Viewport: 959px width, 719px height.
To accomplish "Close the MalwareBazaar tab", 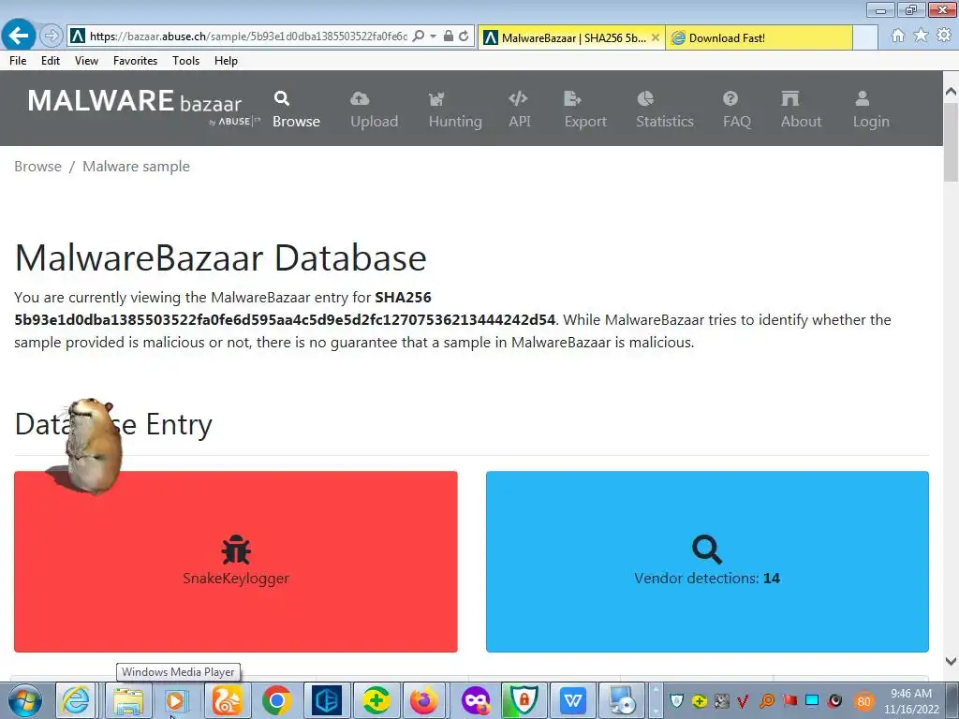I will (x=655, y=37).
